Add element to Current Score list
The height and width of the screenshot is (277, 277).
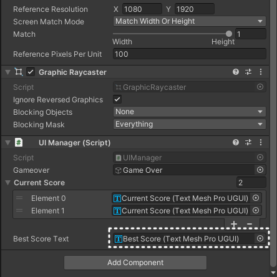coord(234,224)
